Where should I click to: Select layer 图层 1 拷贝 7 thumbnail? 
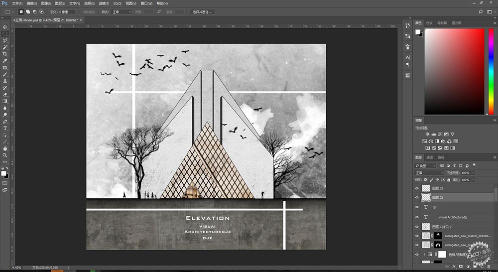426,227
